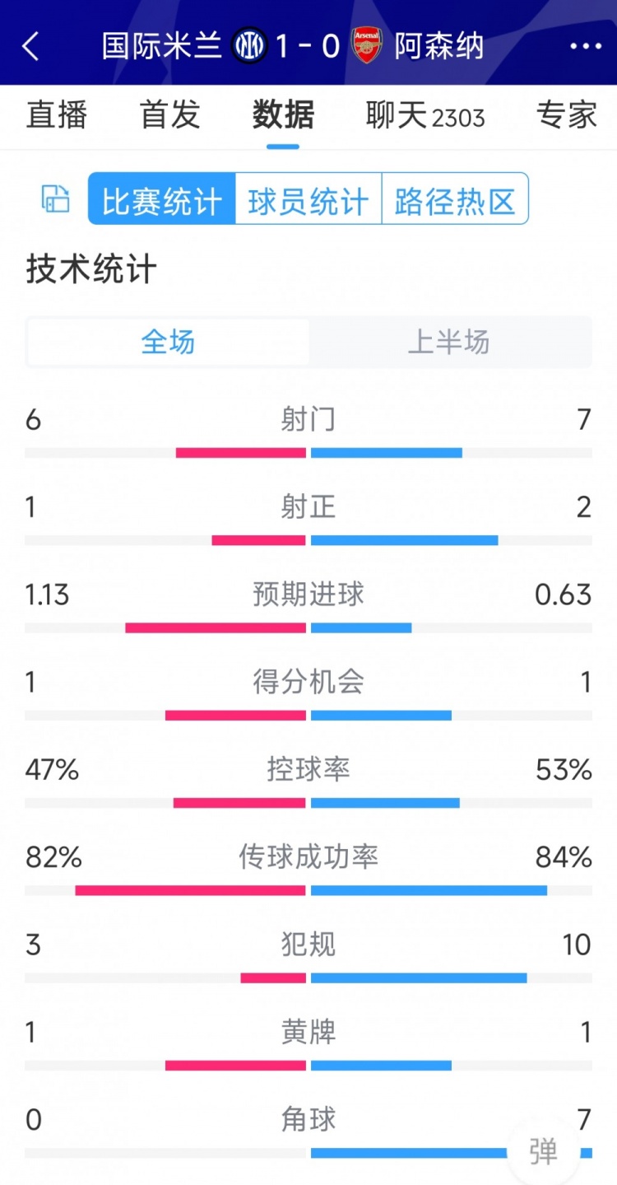Switch to 球员统计 player statistics

308,199
